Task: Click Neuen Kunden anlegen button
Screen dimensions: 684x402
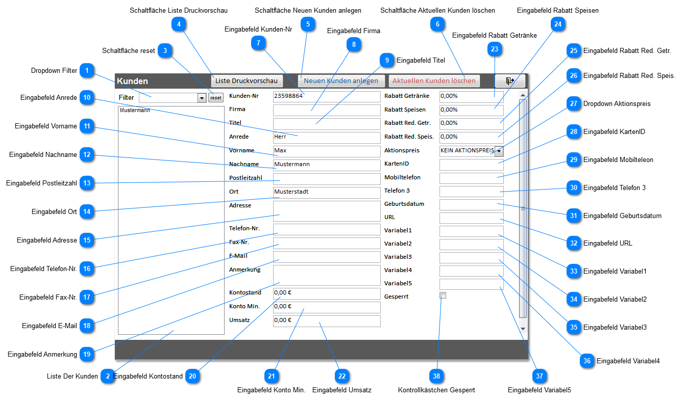Action: [341, 81]
